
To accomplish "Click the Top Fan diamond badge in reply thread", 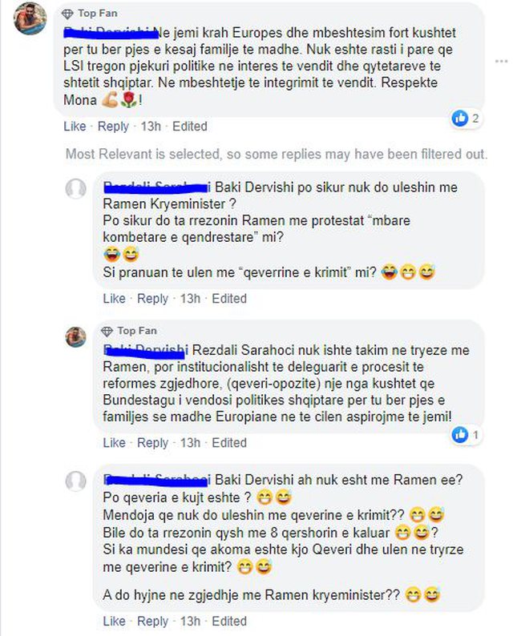I will 107,332.
